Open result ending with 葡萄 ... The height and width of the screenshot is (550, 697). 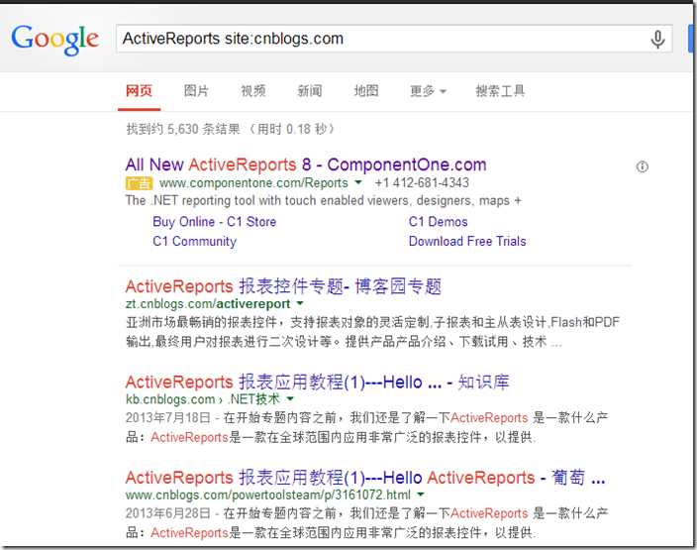(365, 478)
